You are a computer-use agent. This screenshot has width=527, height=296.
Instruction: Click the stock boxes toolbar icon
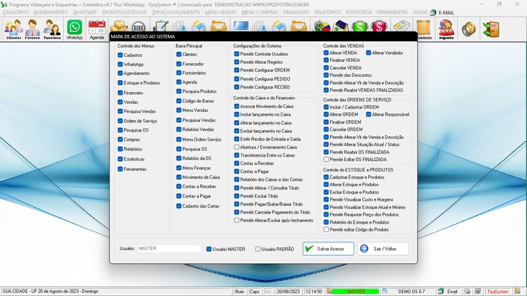[x=119, y=26]
